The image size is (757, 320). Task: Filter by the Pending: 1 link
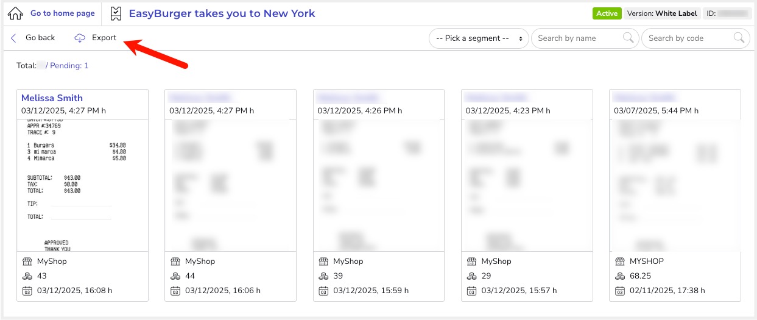(69, 65)
